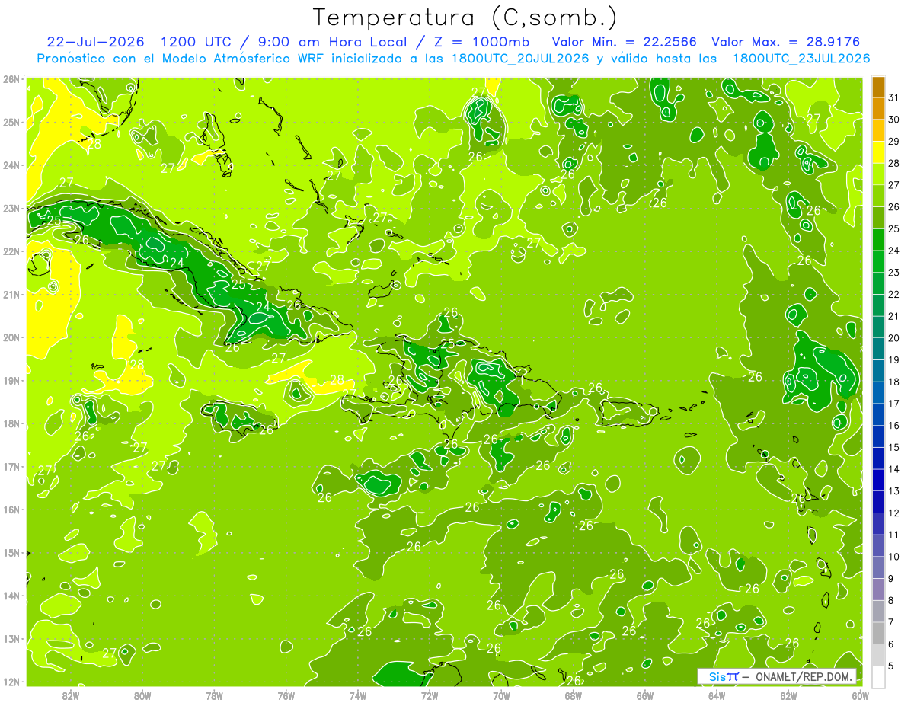Click the color scale label 18
Image resolution: width=914 pixels, height=706 pixels.
tap(894, 382)
